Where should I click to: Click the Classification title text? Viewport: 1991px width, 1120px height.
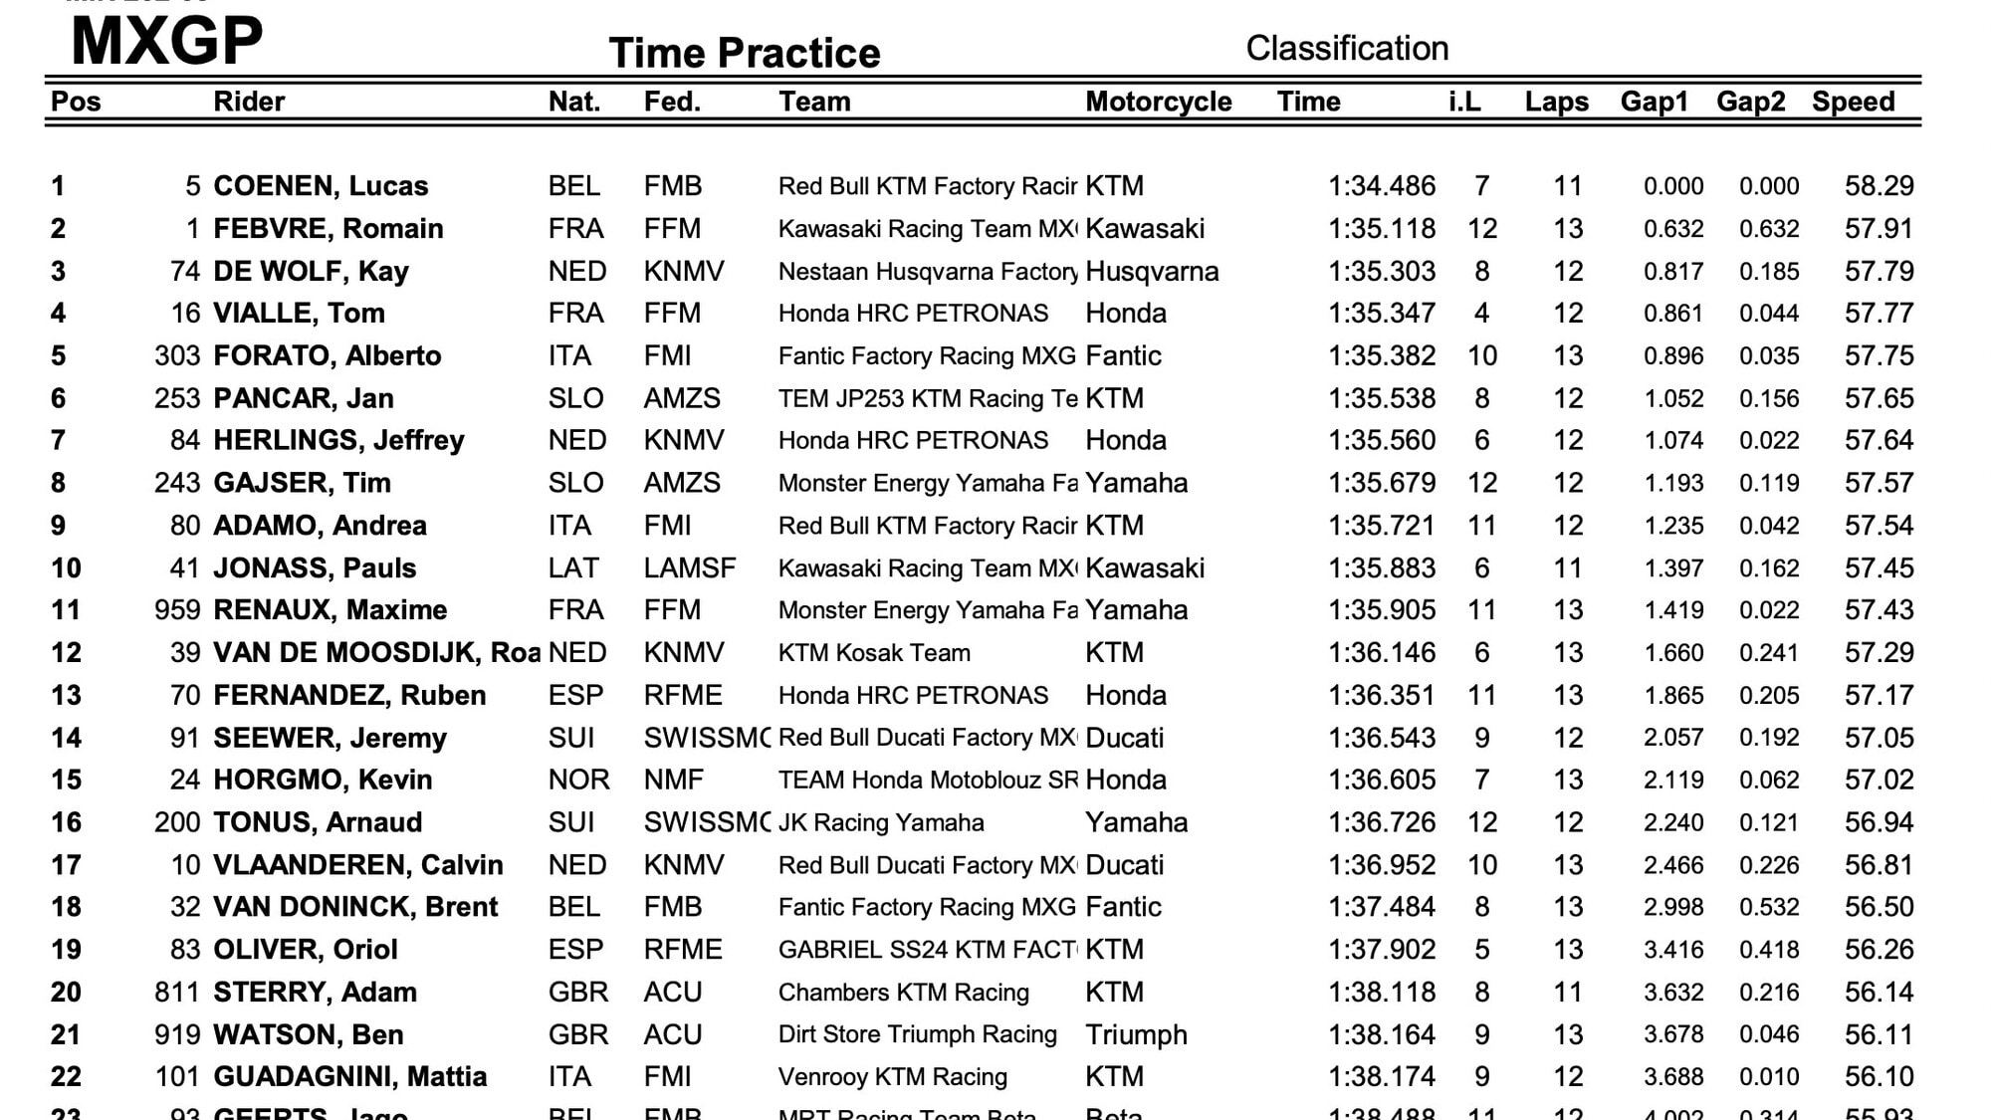click(x=1347, y=48)
